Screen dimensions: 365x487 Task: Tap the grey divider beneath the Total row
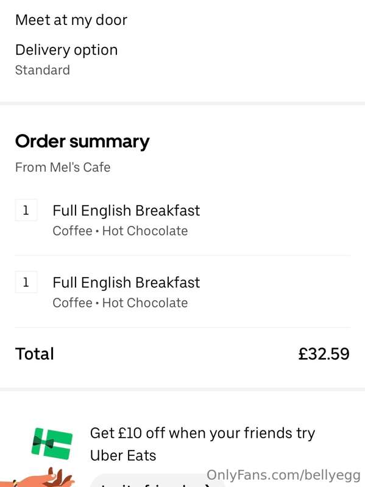[x=183, y=389]
